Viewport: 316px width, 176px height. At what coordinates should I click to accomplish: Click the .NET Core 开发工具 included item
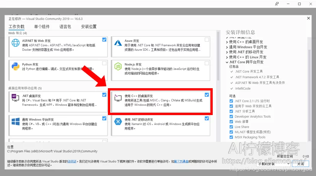click(x=249, y=71)
